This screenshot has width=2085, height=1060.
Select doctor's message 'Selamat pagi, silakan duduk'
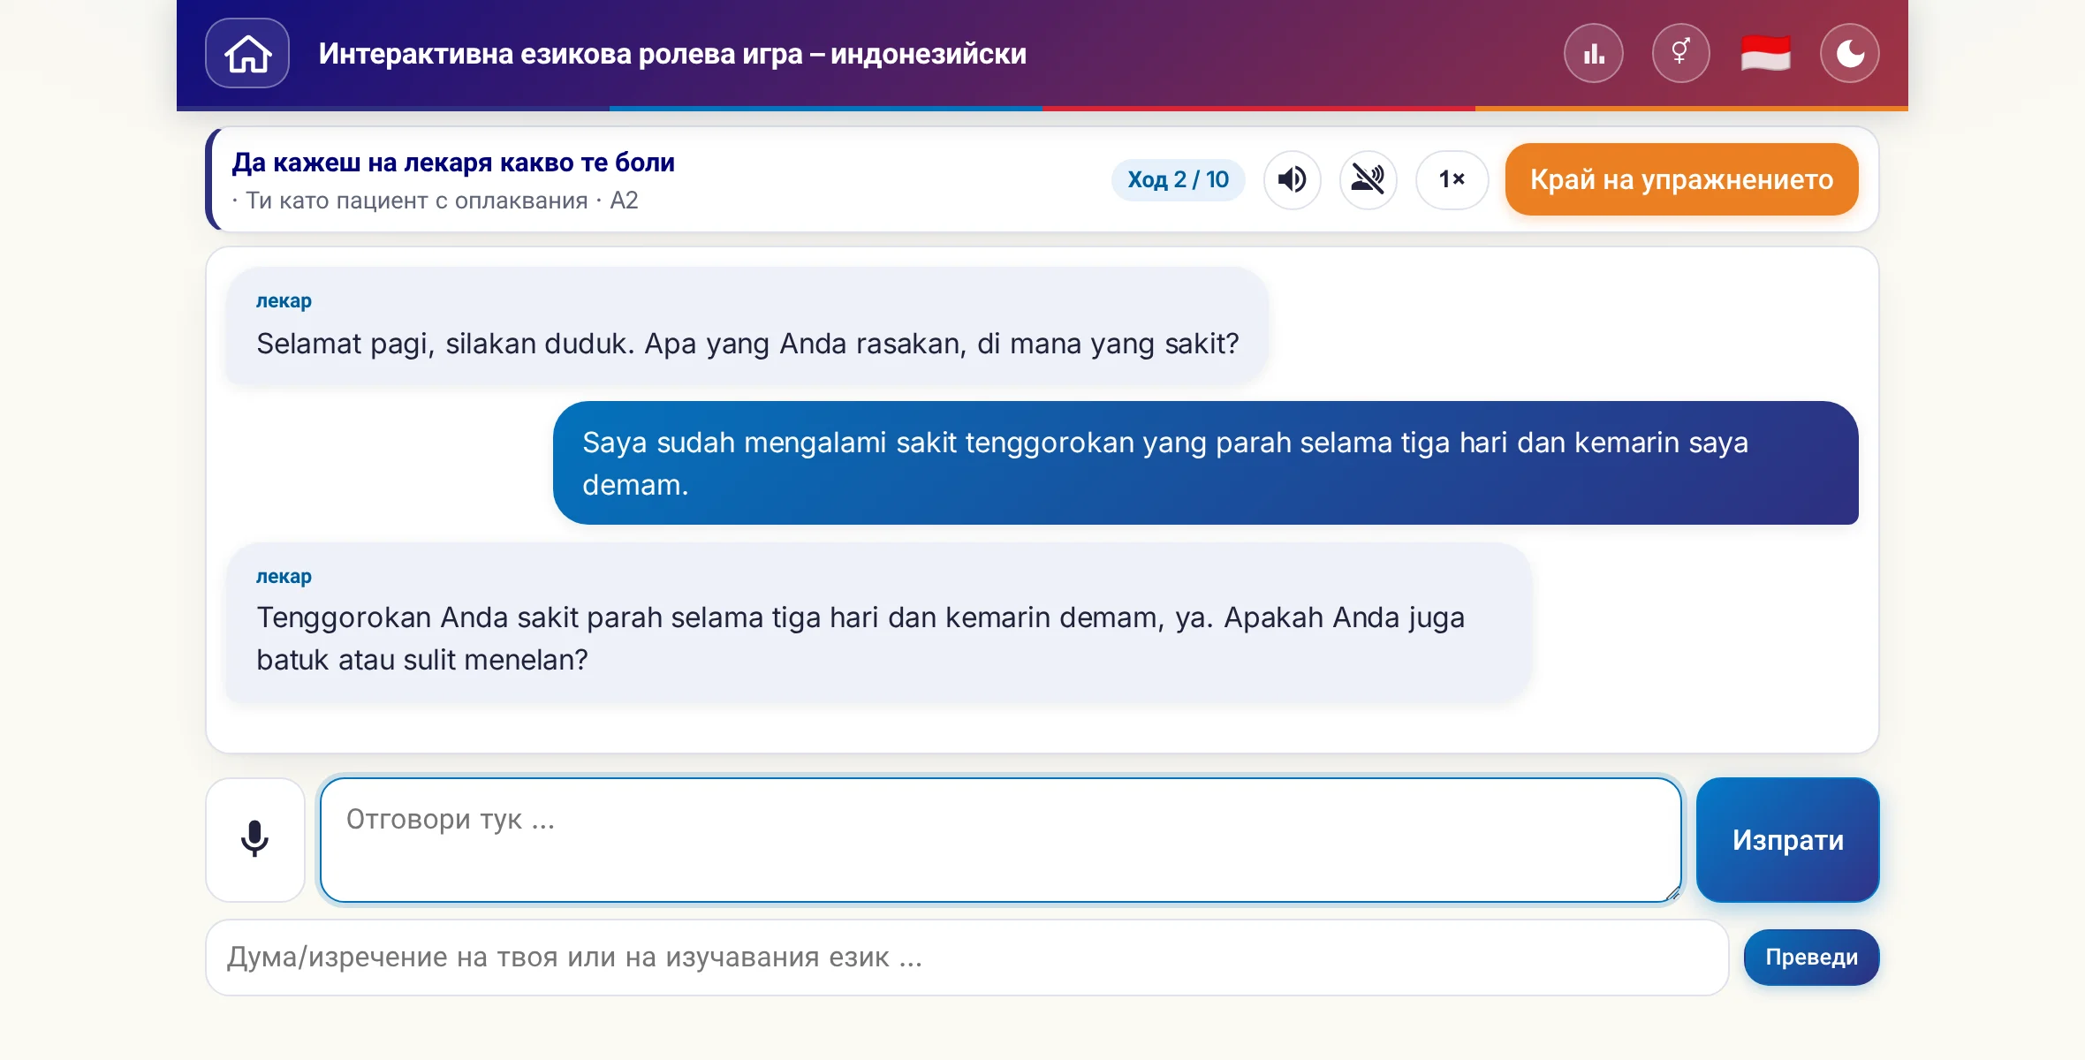pos(747,326)
